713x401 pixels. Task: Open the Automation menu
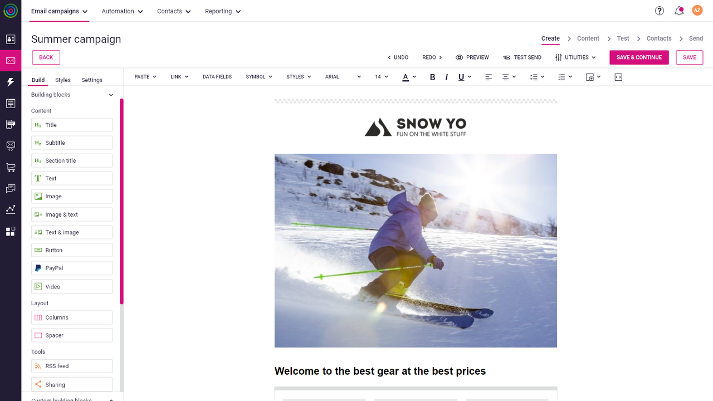(x=123, y=11)
